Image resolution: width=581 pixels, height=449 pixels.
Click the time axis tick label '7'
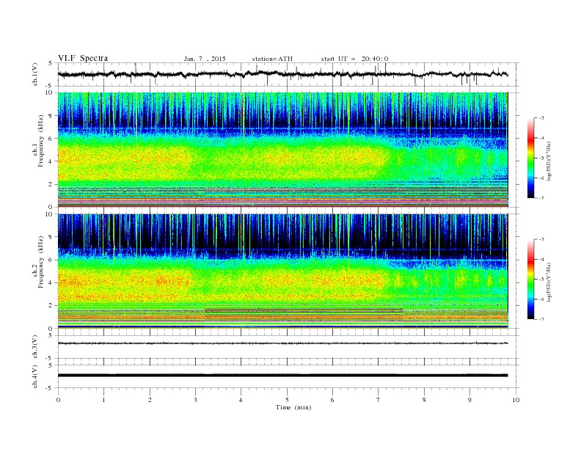click(379, 400)
